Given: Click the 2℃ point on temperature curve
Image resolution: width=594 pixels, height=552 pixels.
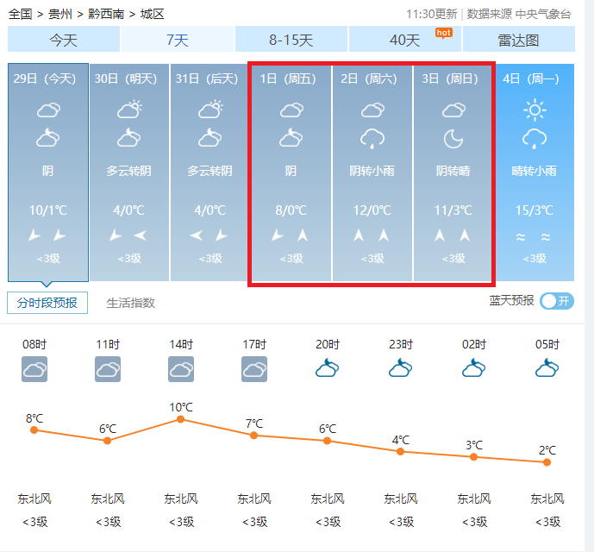Looking at the screenshot, I should 547,462.
